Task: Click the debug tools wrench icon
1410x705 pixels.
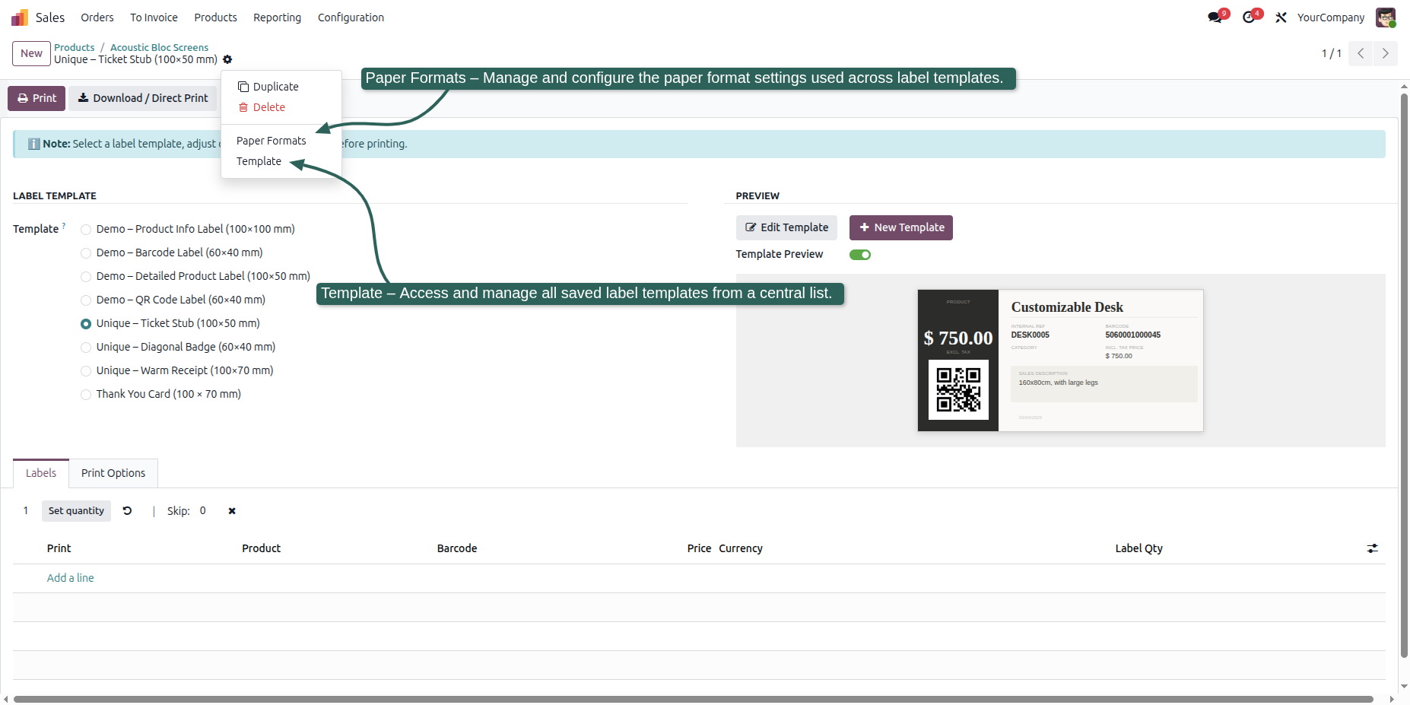Action: tap(1281, 17)
